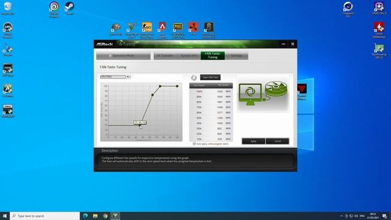Click the volume icon in the system tray
This screenshot has width=391, height=220.
[x=356, y=216]
